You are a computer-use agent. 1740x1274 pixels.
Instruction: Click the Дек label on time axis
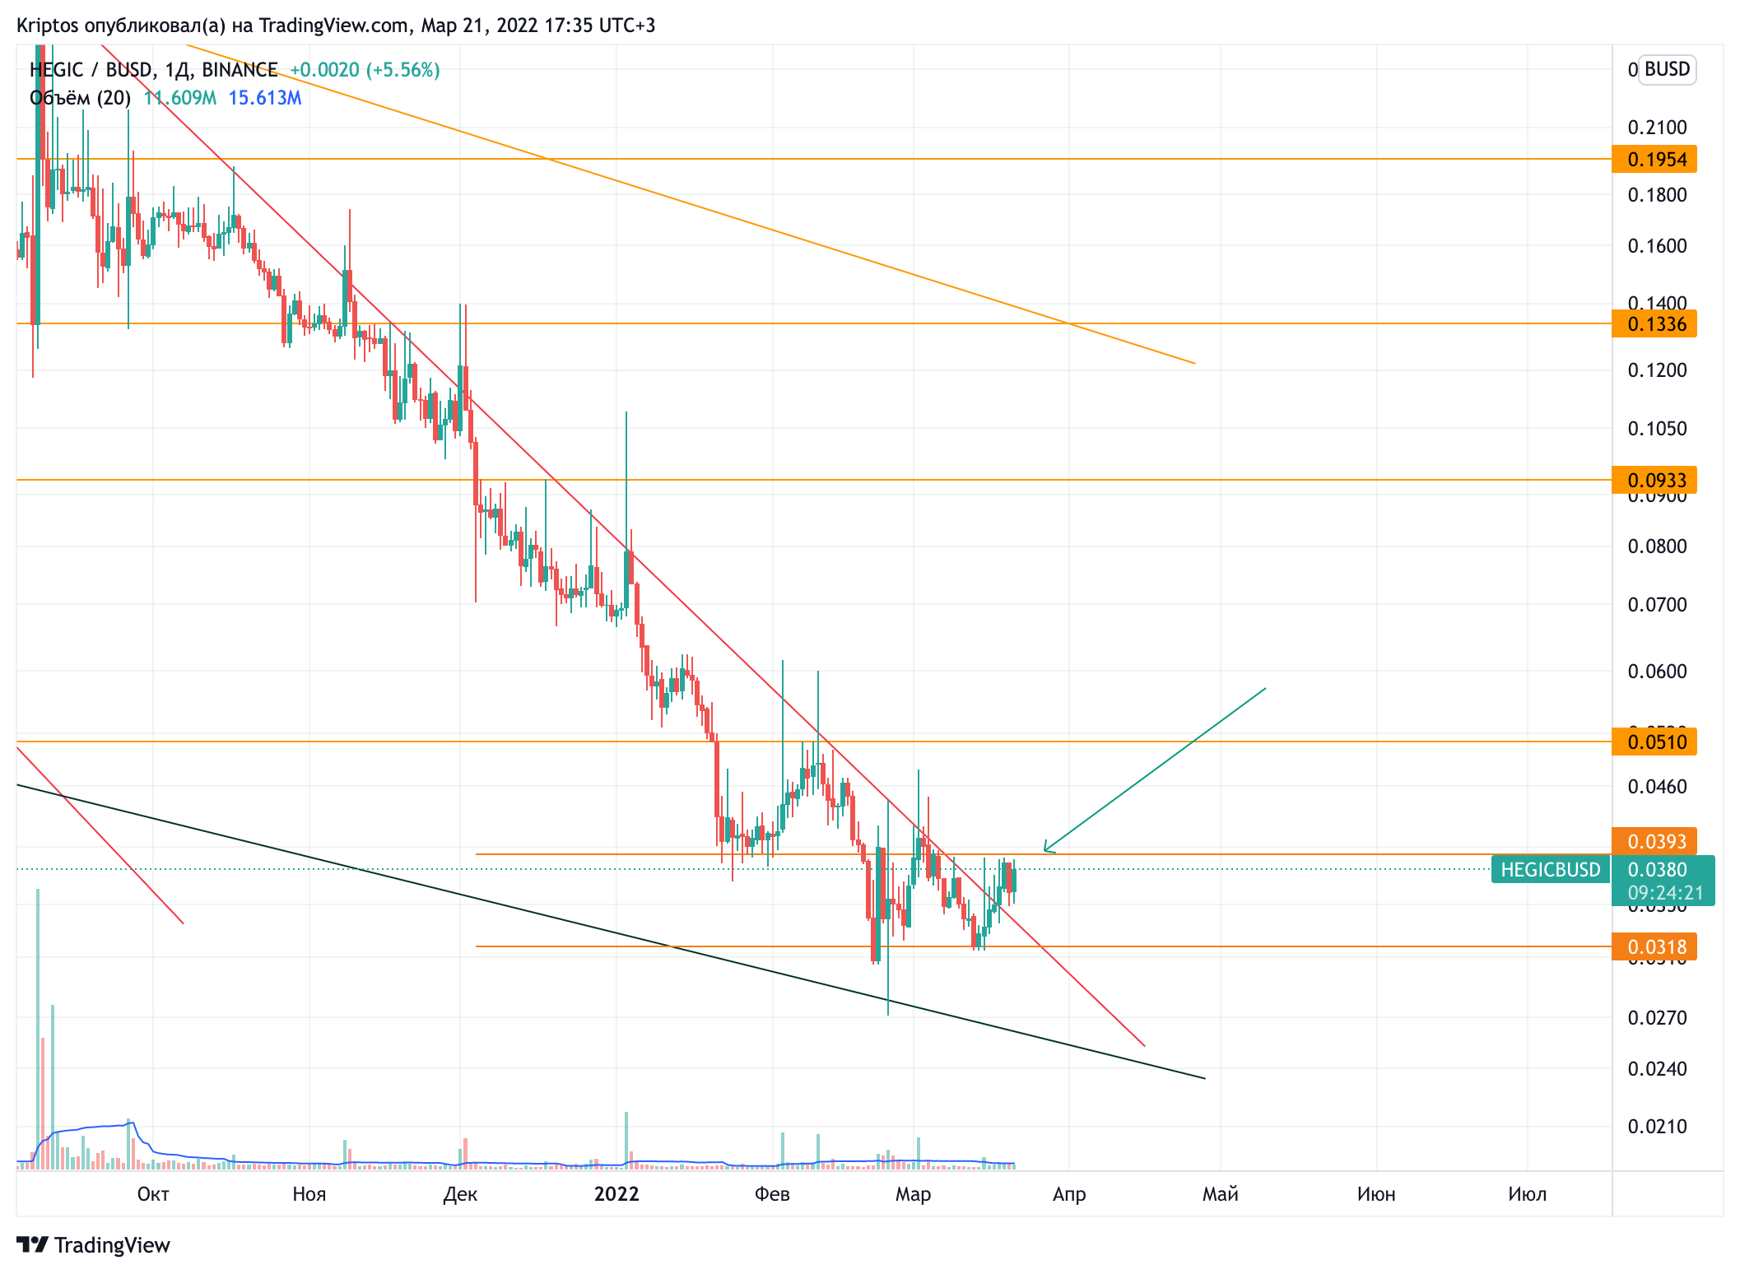(460, 1194)
